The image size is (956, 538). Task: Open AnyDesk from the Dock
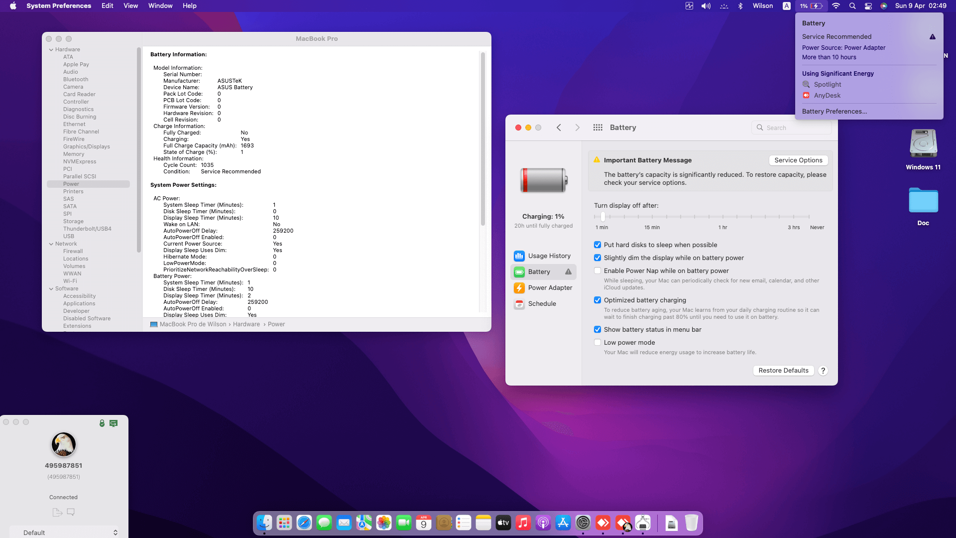point(603,523)
